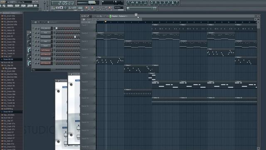This screenshot has height=150, width=266.
Task: Open the mixer shortcut icon
Action: click(145, 2)
